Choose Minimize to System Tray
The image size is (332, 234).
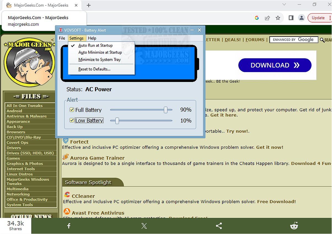pos(99,59)
